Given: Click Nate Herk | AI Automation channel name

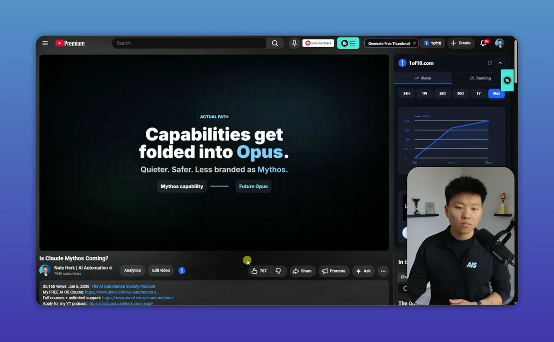Looking at the screenshot, I should coord(81,268).
